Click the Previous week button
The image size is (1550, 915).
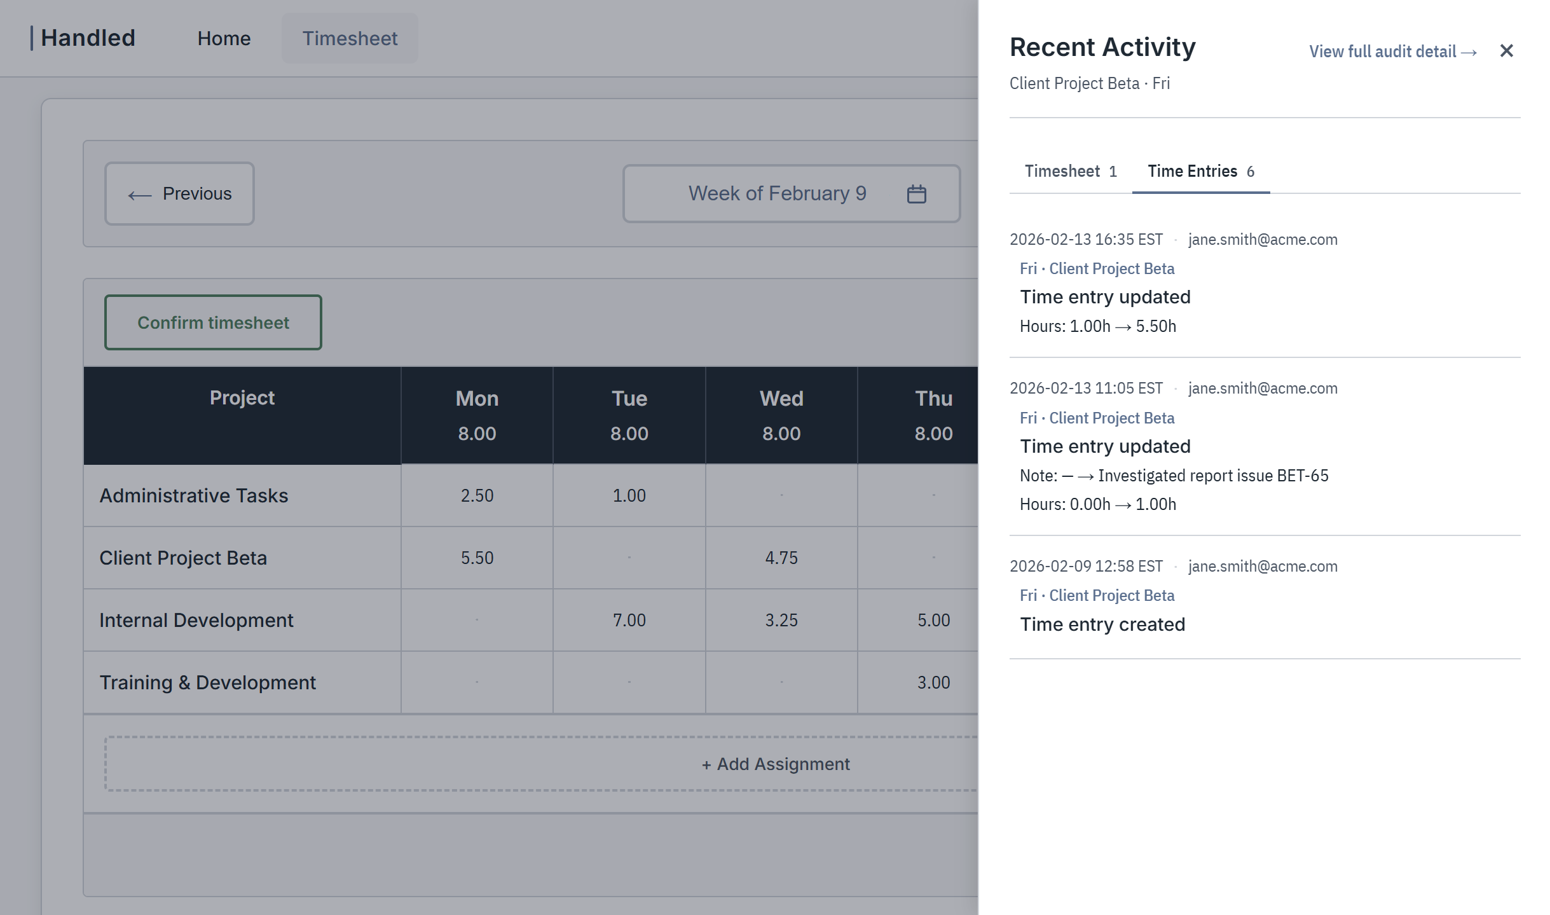179,193
